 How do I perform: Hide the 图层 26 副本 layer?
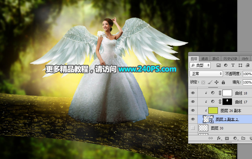(x=193, y=110)
